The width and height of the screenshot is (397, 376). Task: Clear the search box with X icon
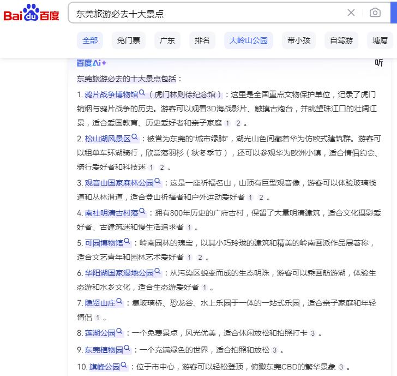coord(351,13)
